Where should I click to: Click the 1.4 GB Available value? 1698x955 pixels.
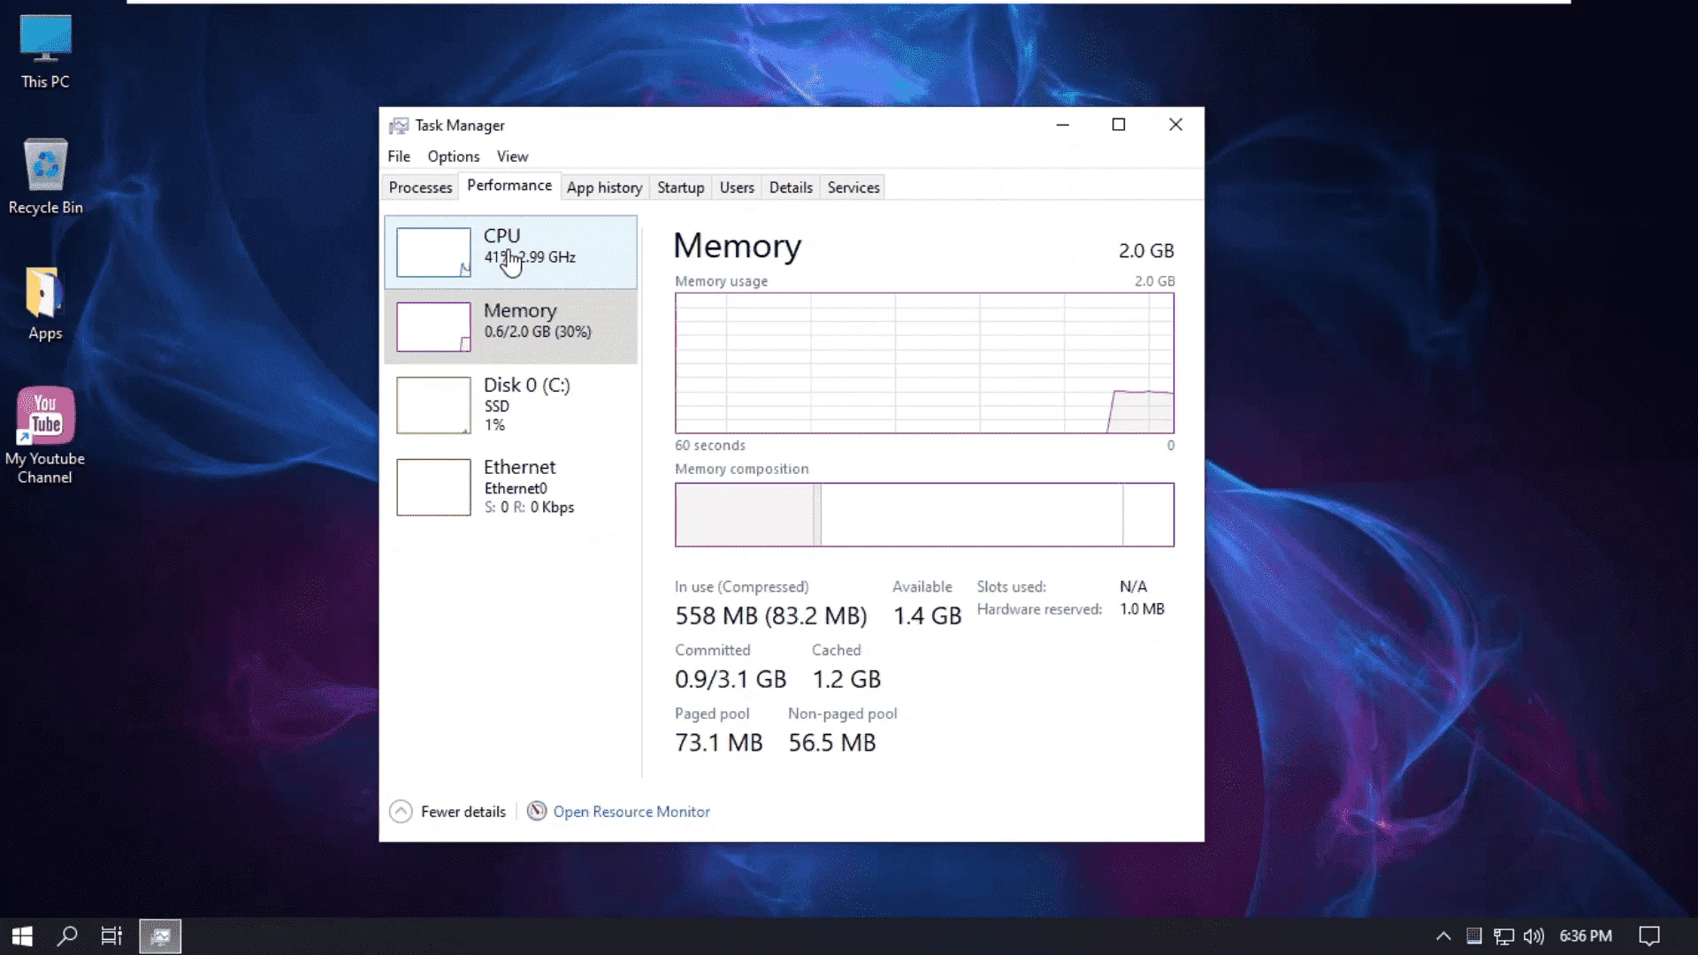(x=927, y=615)
